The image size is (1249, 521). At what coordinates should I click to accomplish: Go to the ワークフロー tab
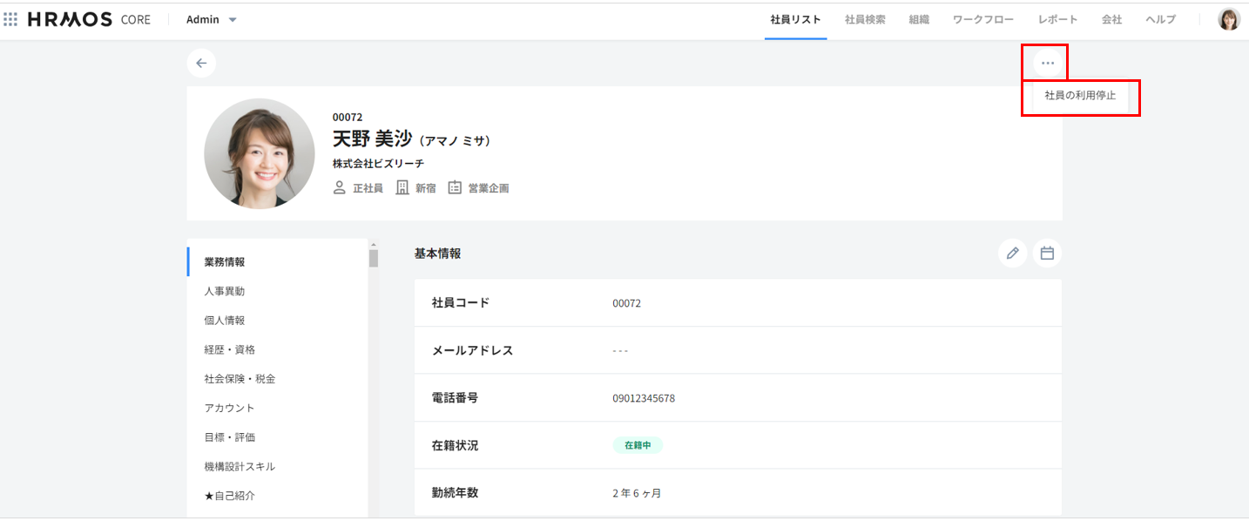(983, 19)
